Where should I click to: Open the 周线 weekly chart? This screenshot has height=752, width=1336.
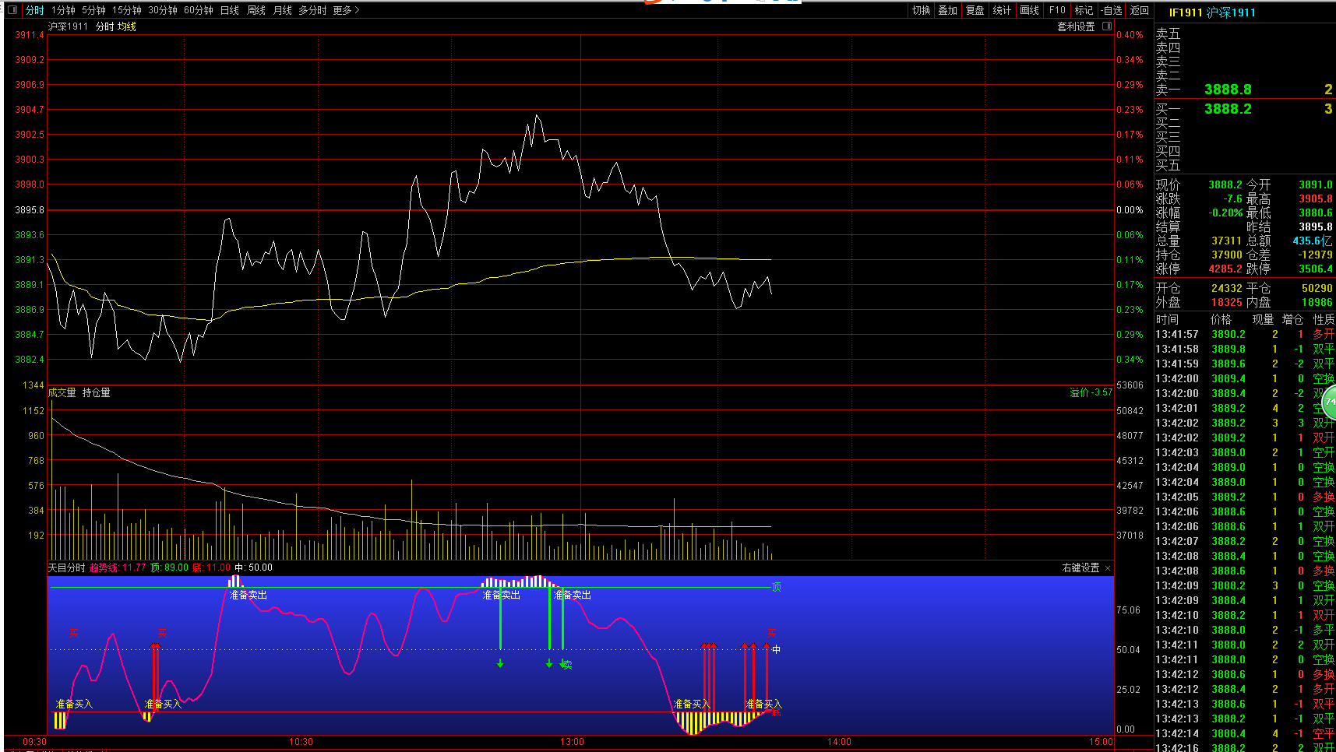coord(256,10)
